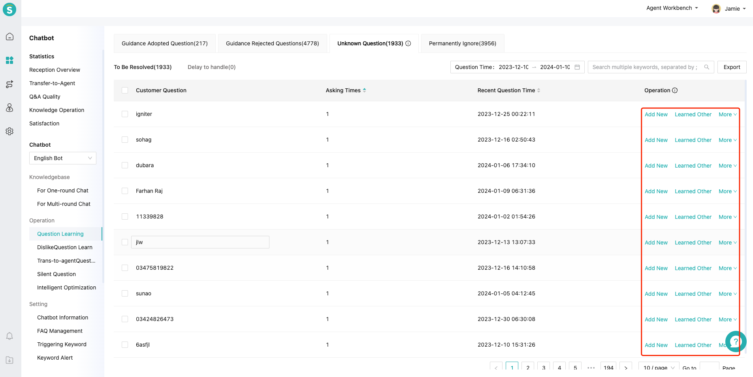Tick the checkbox for jlw row
Screen dimensions: 753x377
pos(125,242)
